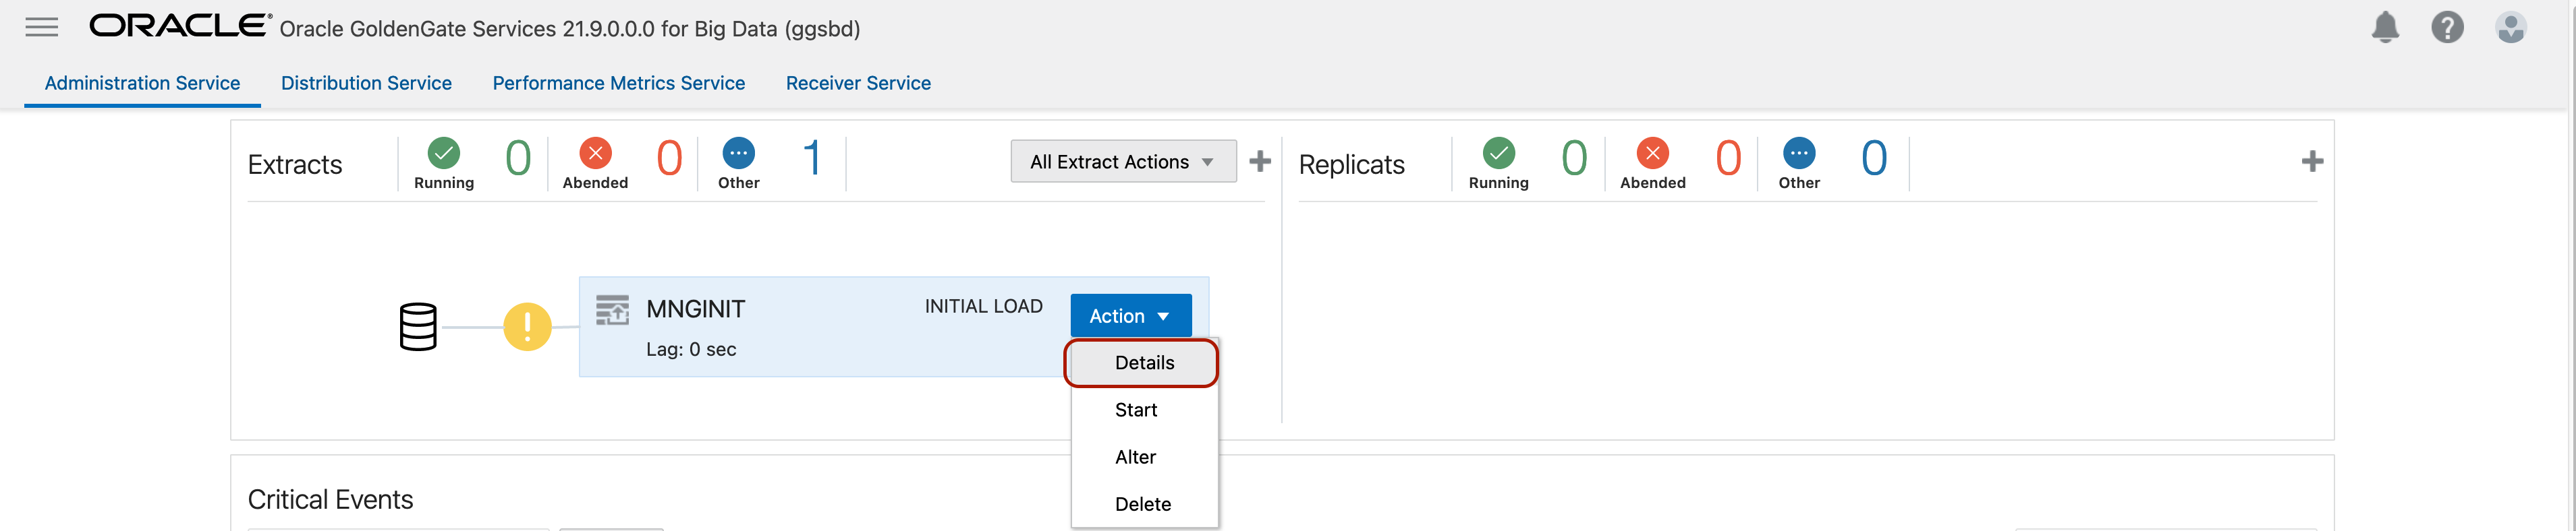2576x531 pixels.
Task: Open the Performance Metrics Service tab
Action: click(x=618, y=84)
